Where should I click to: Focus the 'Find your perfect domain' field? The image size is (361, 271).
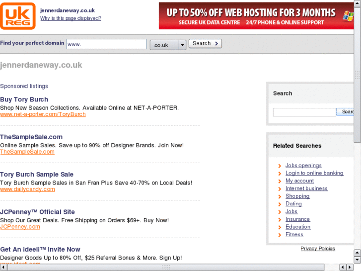click(106, 44)
